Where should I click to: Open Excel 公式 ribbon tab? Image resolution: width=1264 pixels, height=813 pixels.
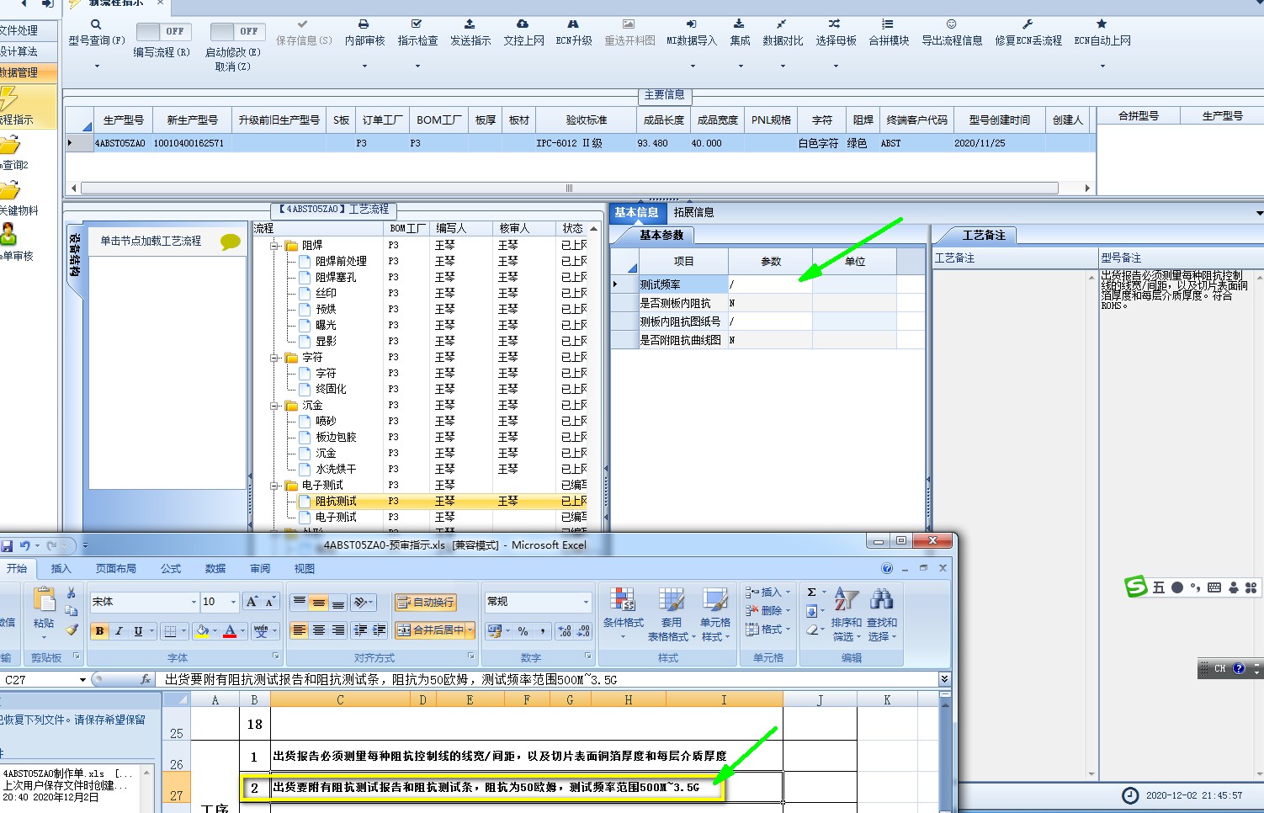[x=171, y=569]
